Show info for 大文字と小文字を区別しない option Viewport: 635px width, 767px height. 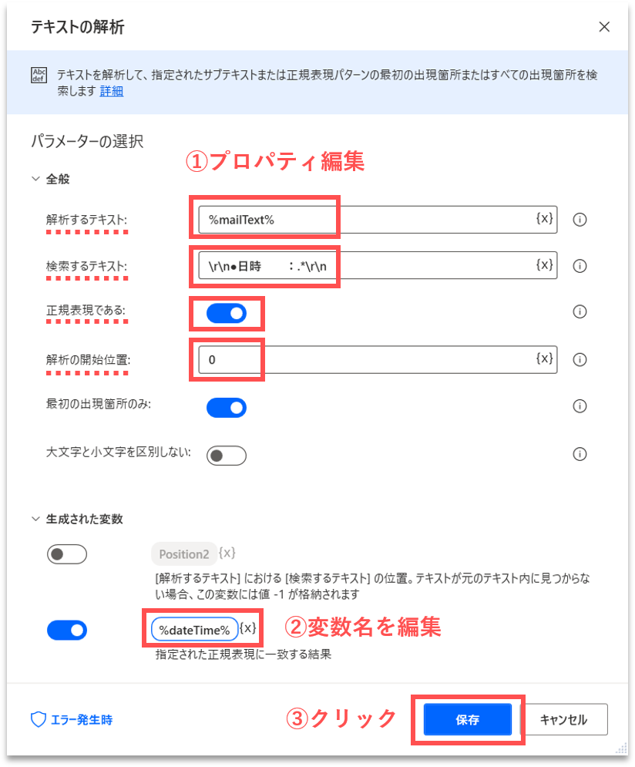(x=580, y=454)
